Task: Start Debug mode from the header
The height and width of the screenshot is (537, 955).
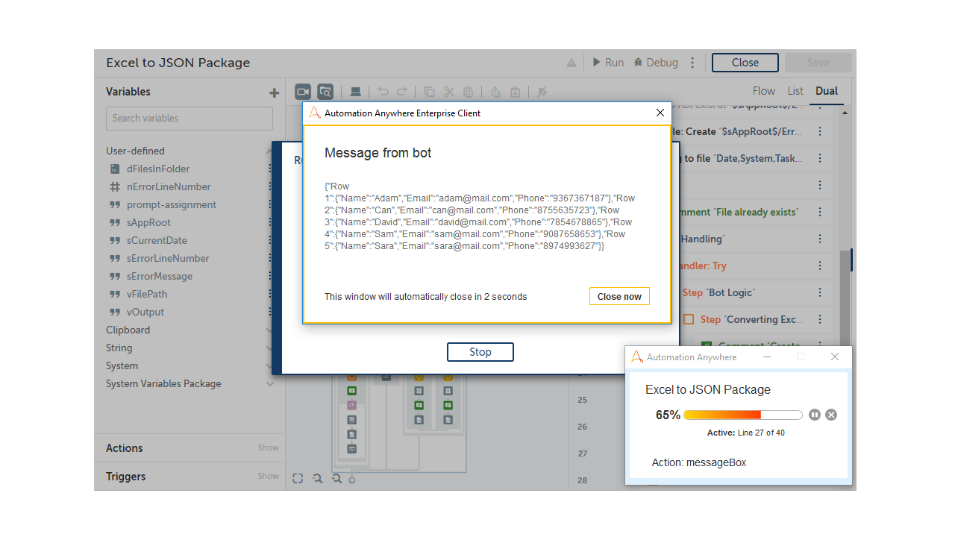Action: (656, 63)
